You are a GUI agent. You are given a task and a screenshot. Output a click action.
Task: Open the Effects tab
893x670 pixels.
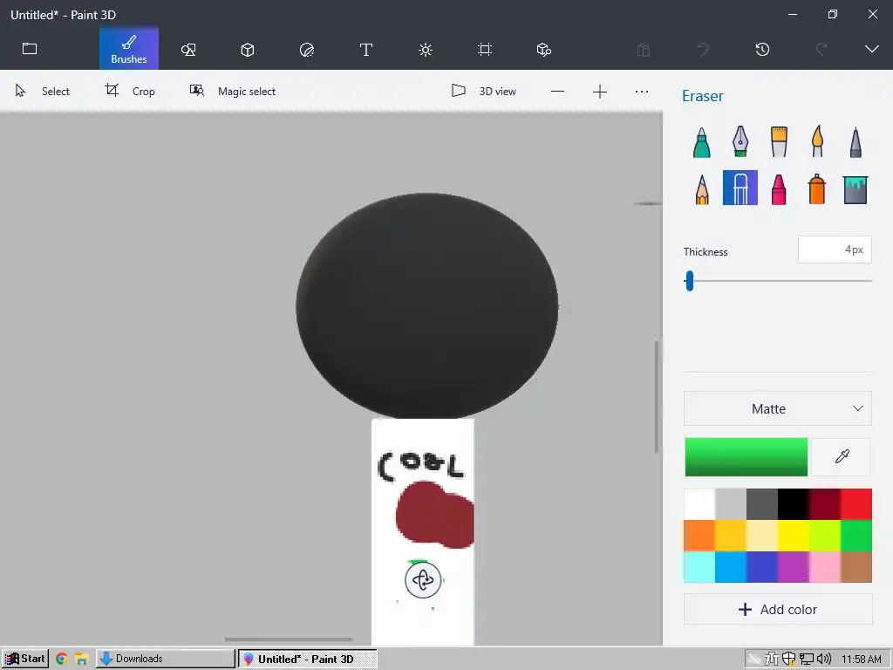pyautogui.click(x=426, y=50)
